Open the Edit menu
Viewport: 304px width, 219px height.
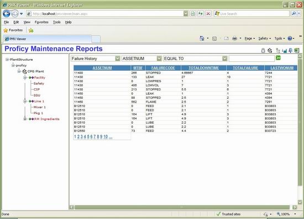(16, 22)
